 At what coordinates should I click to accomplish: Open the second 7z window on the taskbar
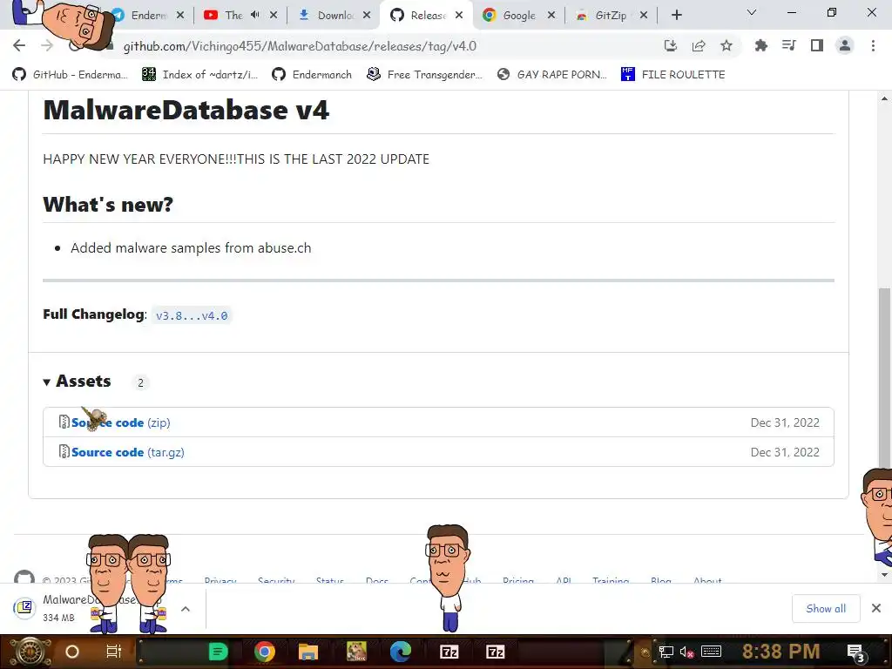(x=496, y=652)
